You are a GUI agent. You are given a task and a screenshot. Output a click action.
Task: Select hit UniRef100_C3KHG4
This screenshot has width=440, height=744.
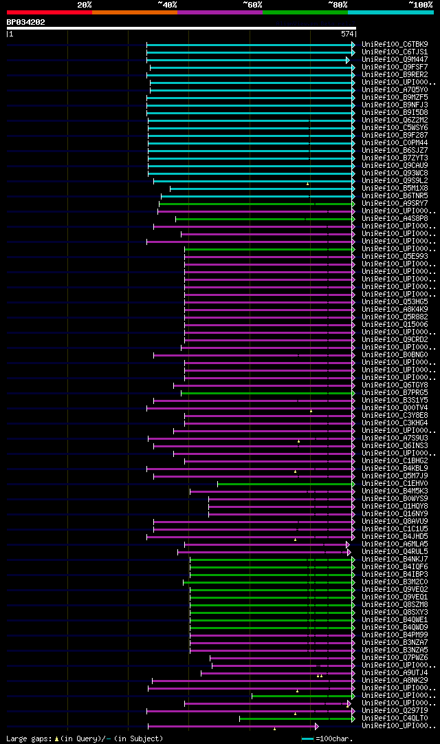click(x=395, y=423)
